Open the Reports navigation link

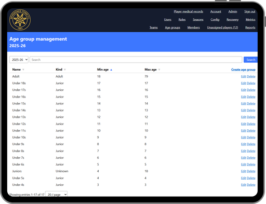click(x=250, y=28)
